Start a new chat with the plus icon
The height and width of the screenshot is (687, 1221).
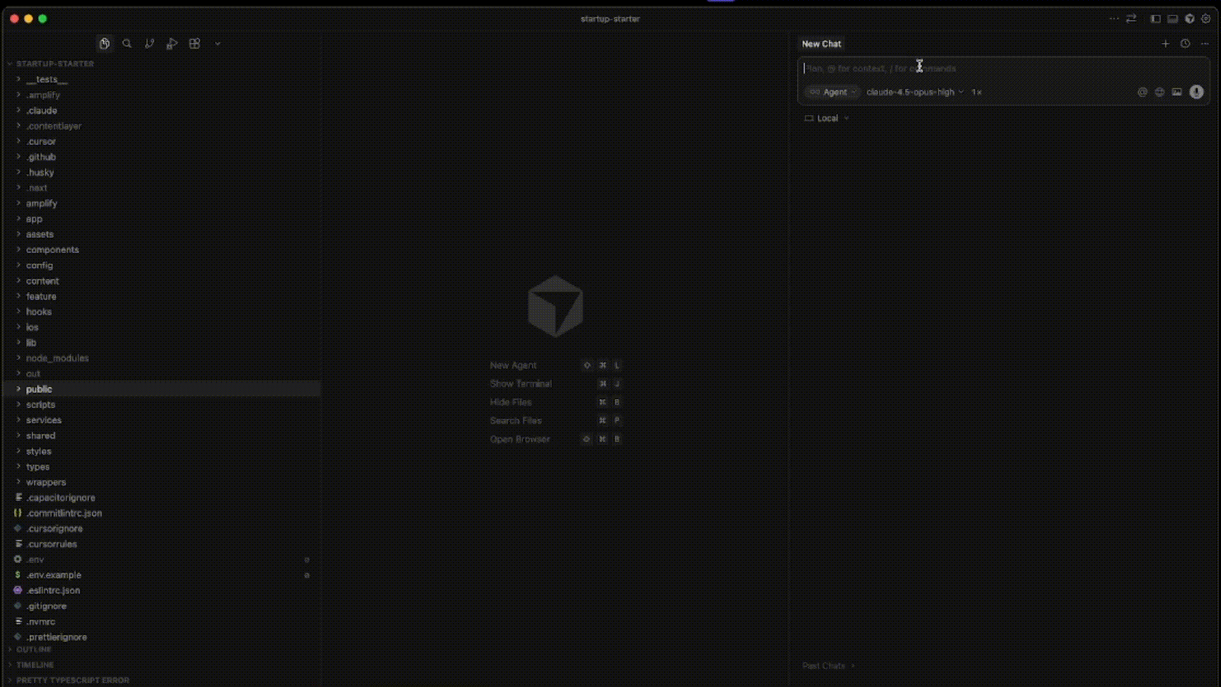pos(1166,44)
